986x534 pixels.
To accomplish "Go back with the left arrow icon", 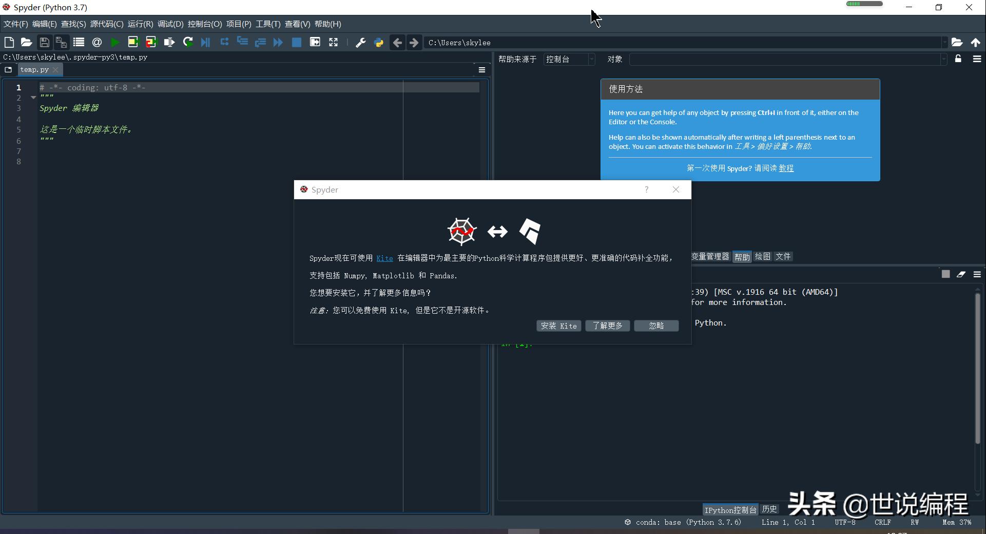I will 397,43.
